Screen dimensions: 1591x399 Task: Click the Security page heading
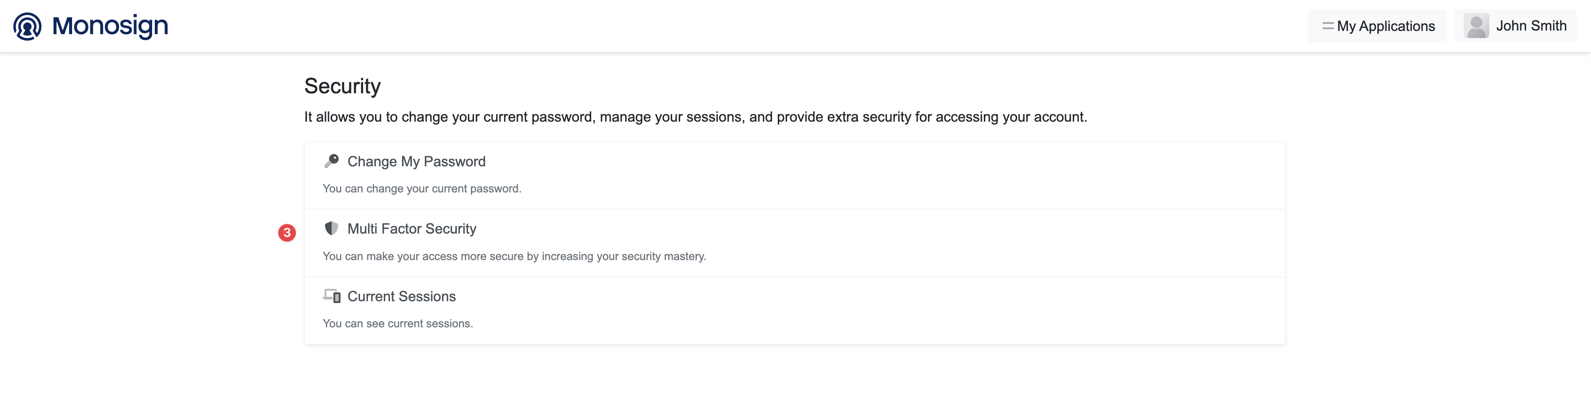[x=342, y=86]
